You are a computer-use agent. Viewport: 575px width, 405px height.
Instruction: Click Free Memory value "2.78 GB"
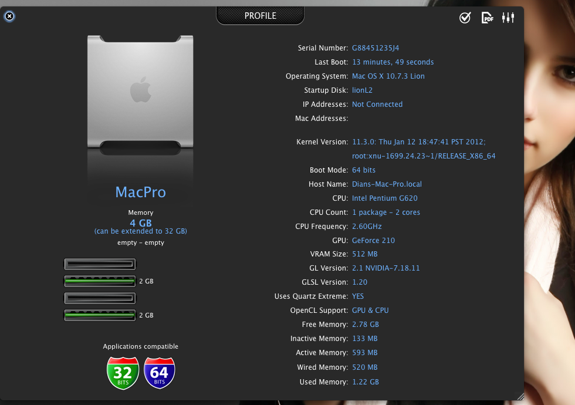(366, 324)
